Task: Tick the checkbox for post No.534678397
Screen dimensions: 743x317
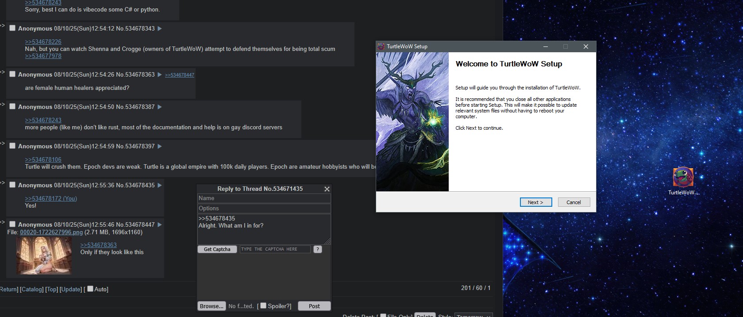Action: coord(12,146)
